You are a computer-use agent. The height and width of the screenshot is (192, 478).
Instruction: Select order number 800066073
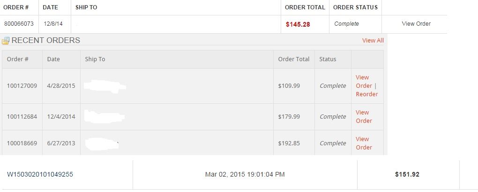coord(19,24)
